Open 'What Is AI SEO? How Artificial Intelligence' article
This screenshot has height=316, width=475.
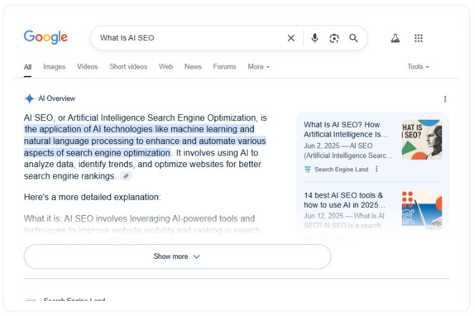346,129
